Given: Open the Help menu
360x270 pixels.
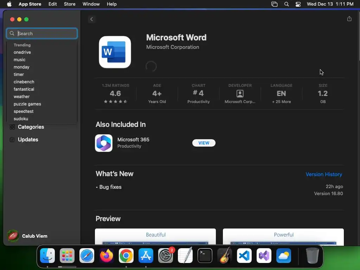Looking at the screenshot, I should click(111, 4).
